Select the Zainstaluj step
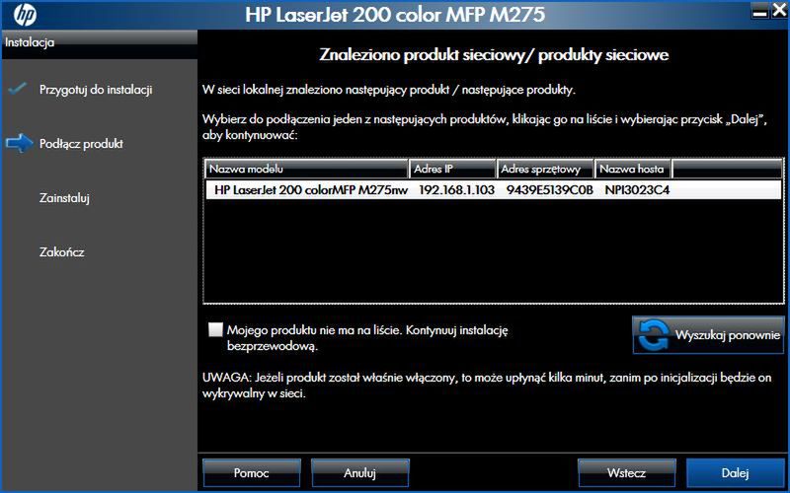The height and width of the screenshot is (493, 790). [64, 198]
